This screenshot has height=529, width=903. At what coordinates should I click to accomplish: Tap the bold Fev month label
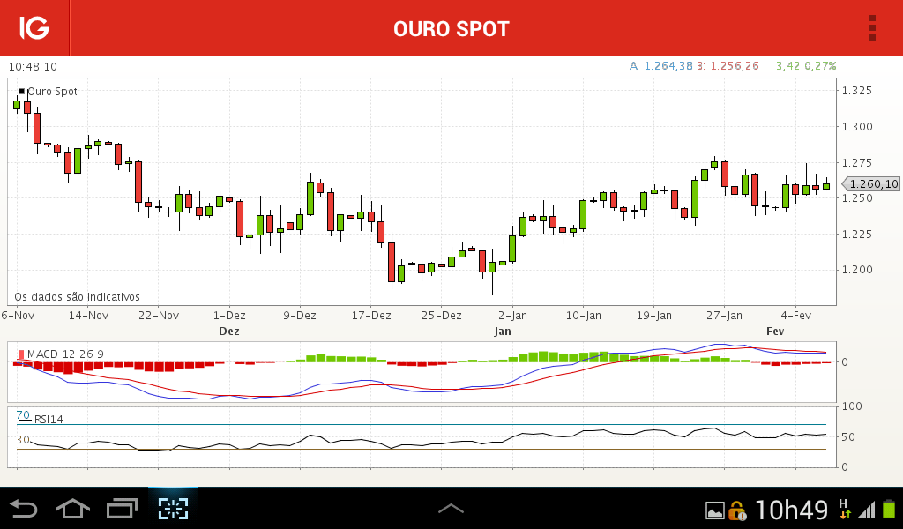point(775,332)
